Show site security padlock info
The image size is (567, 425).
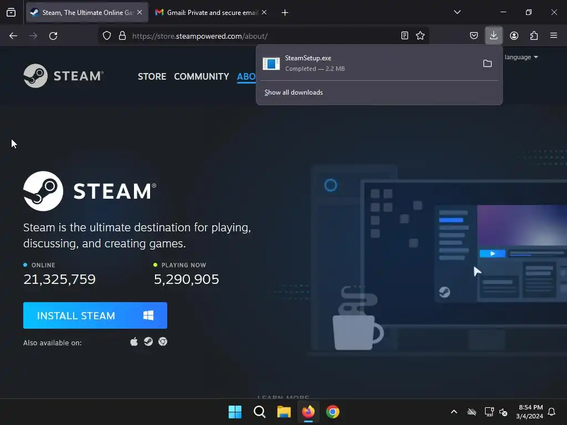122,36
